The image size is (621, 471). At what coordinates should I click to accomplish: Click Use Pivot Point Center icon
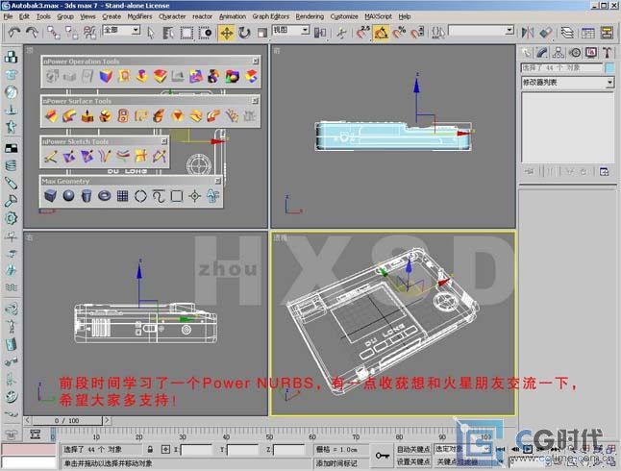pos(320,33)
